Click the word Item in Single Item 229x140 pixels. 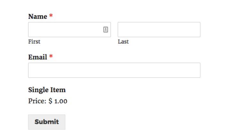tap(58, 90)
